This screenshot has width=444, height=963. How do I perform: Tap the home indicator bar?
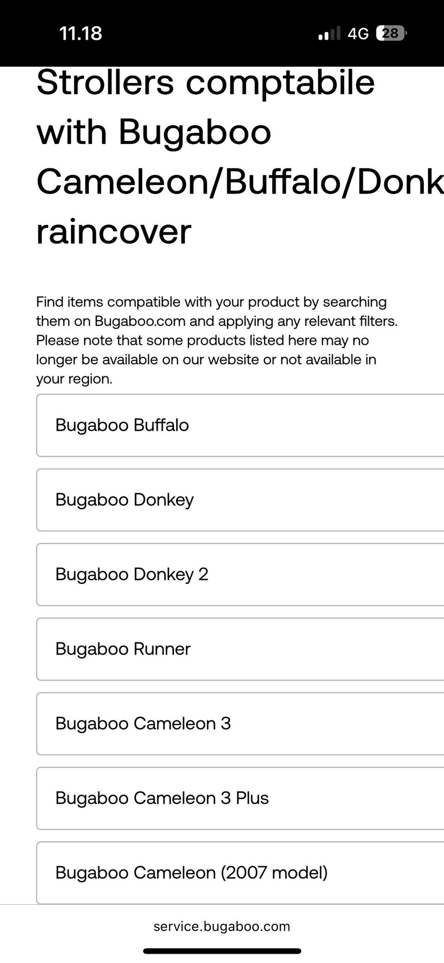click(x=222, y=951)
